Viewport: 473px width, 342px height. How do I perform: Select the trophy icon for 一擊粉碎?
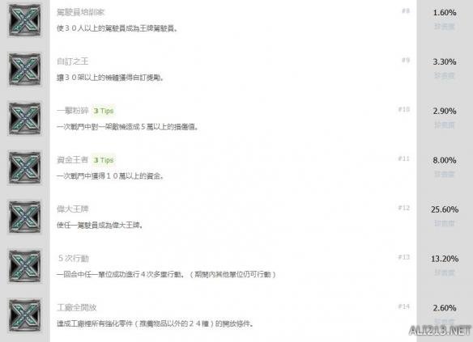[x=24, y=119]
